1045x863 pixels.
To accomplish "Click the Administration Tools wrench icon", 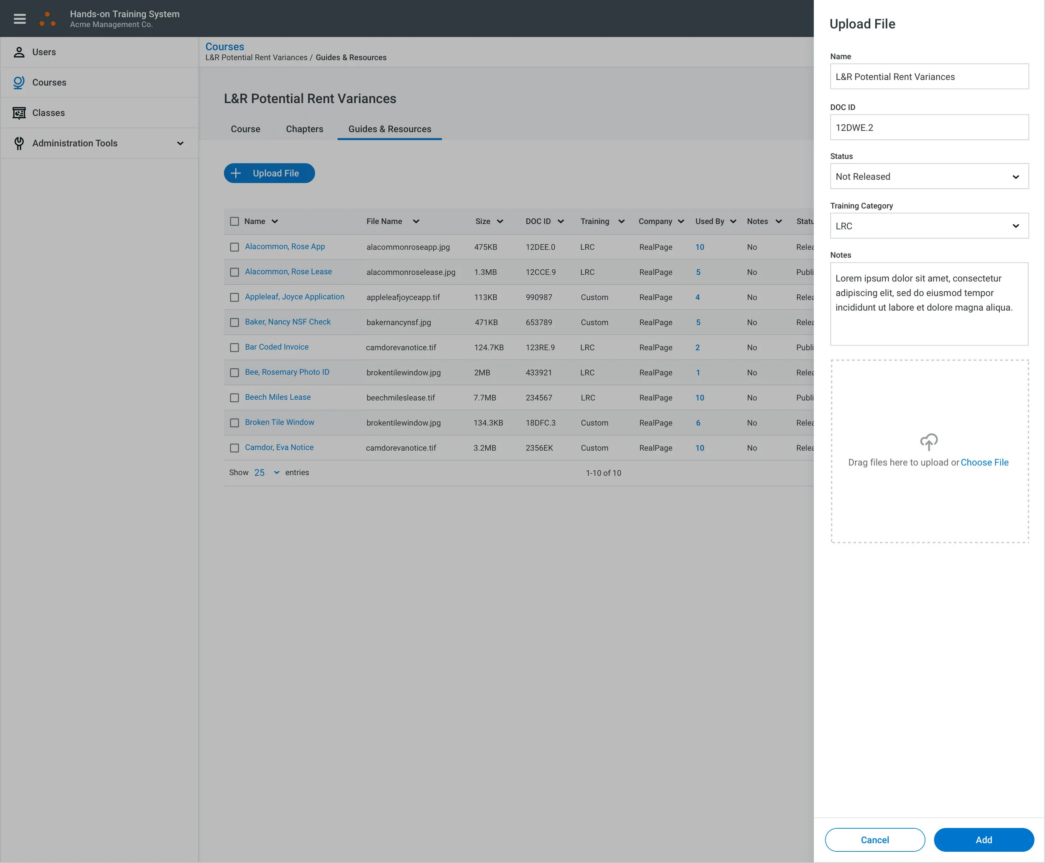I will click(x=19, y=143).
